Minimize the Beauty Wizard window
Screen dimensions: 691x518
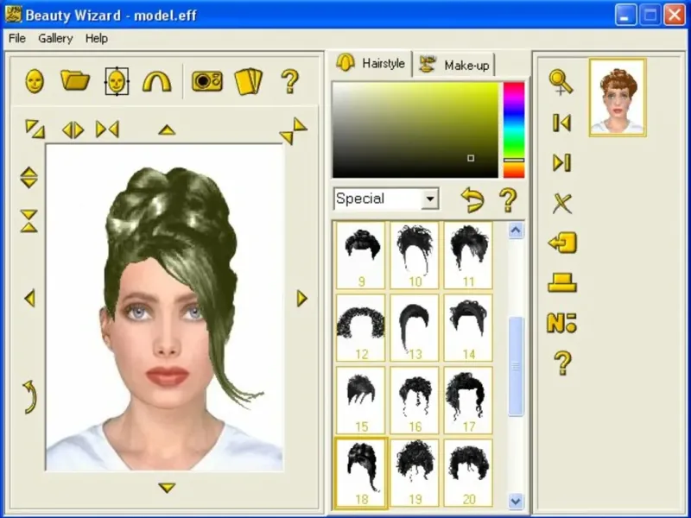click(x=625, y=16)
